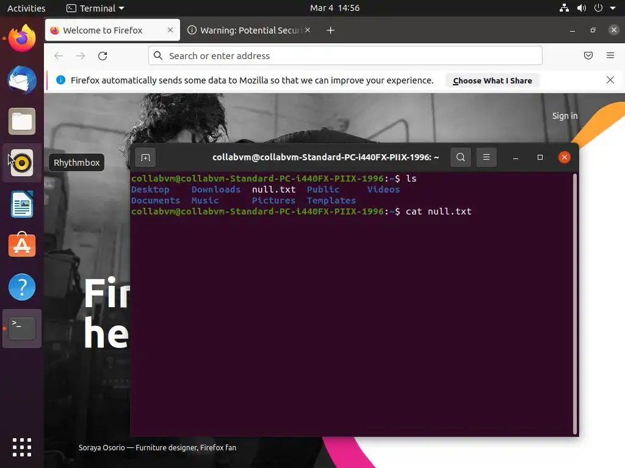
Task: Click the terminal search icon
Action: (x=460, y=157)
